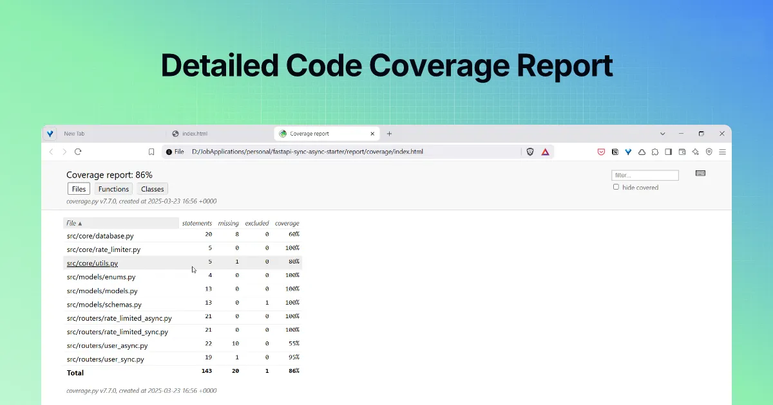This screenshot has height=405, width=773.
Task: Bookmark this page using bookmark icon
Action: point(151,152)
